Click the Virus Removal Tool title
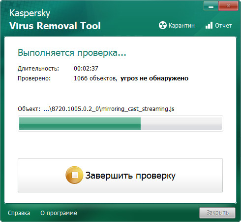Viewport: 241px width, 222px height. (x=55, y=26)
